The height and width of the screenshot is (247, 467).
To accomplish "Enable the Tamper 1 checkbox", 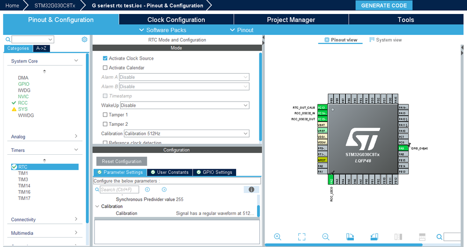I will [x=105, y=115].
